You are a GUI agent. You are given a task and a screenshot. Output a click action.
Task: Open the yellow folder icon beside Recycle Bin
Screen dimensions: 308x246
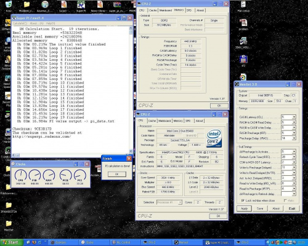pos(26,4)
